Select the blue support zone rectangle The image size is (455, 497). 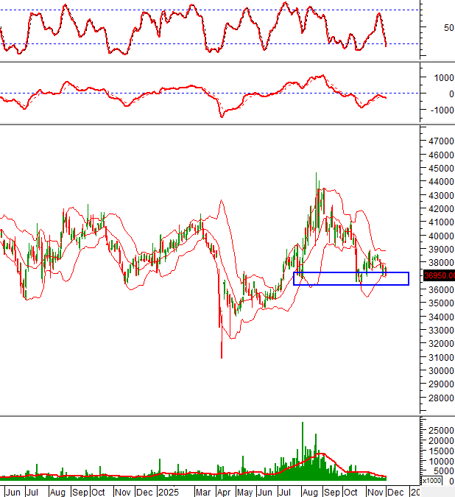[x=350, y=279]
